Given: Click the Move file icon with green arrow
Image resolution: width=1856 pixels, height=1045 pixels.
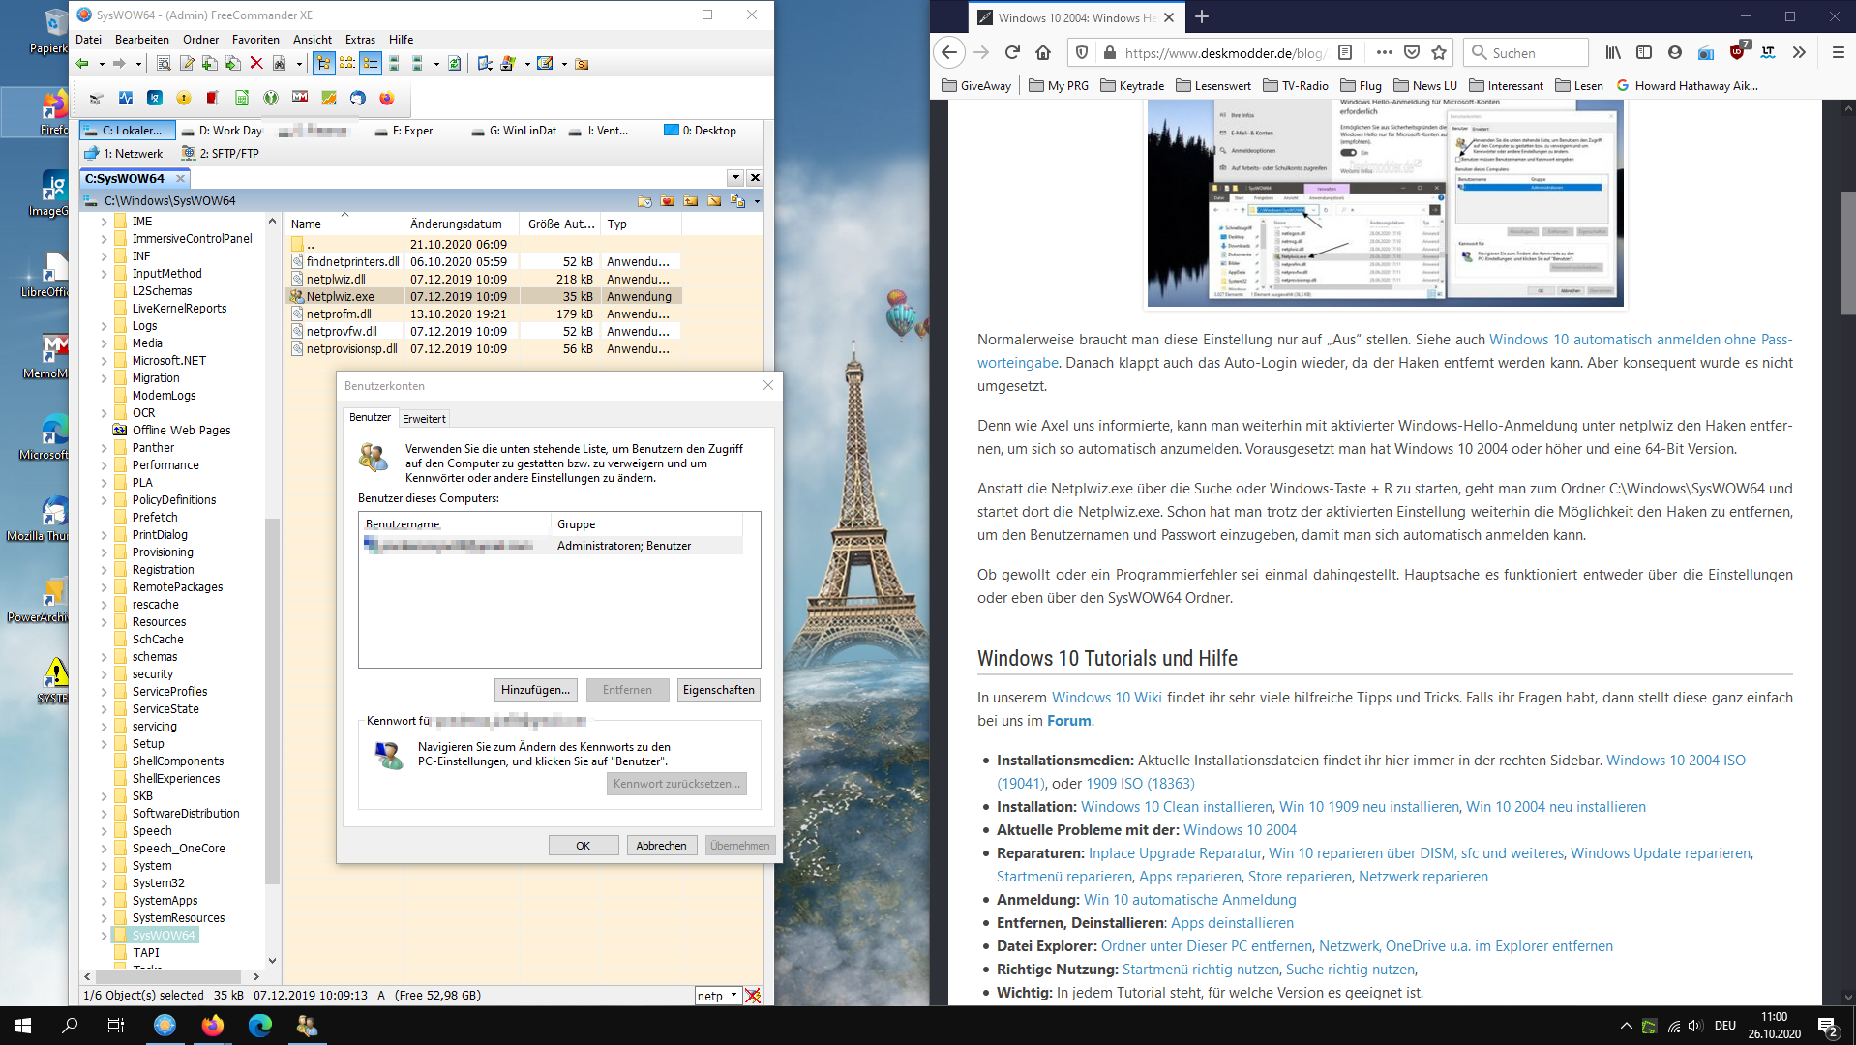Looking at the screenshot, I should (x=233, y=64).
